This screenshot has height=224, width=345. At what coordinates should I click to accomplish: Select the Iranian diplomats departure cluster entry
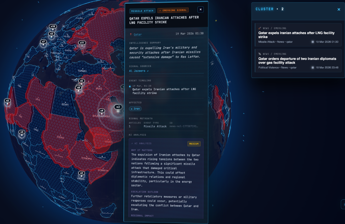298,61
